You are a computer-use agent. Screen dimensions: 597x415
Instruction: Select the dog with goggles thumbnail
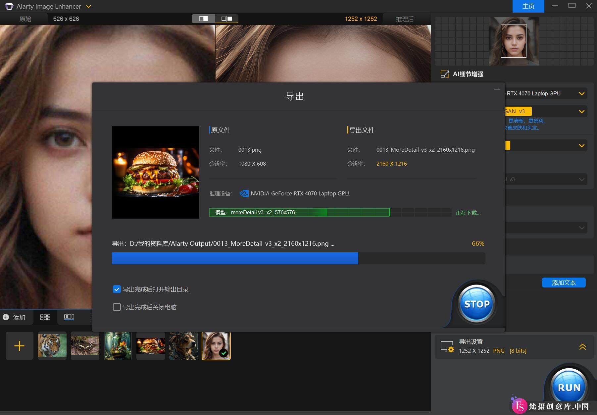[x=183, y=346]
